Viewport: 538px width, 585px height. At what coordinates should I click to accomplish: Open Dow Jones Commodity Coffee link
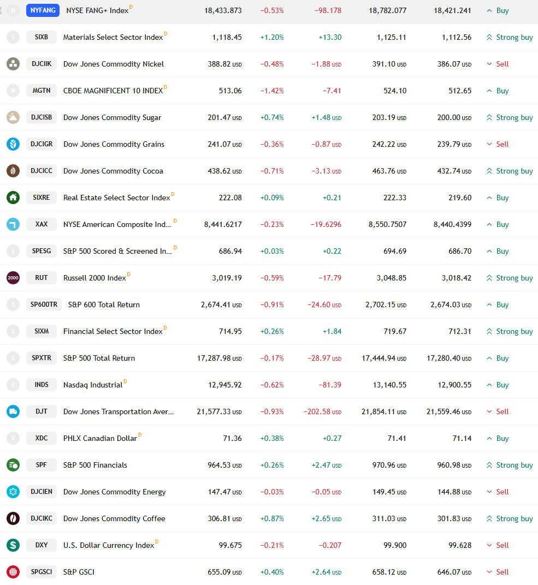(114, 518)
